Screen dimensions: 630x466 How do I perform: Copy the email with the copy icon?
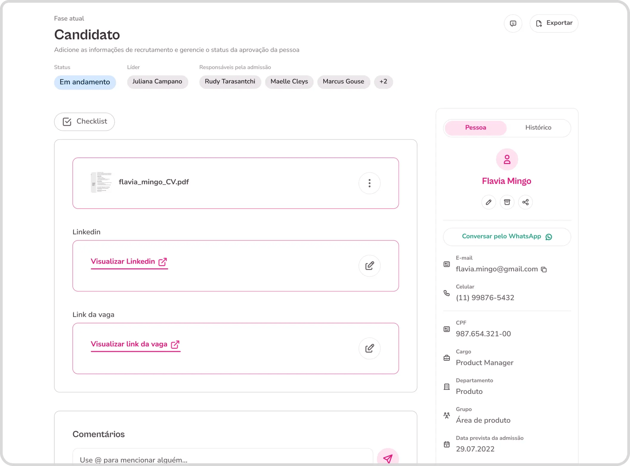point(544,269)
